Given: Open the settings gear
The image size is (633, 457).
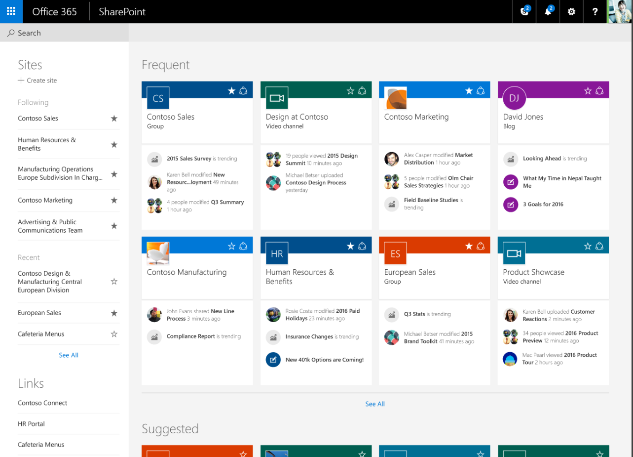Looking at the screenshot, I should [x=571, y=11].
